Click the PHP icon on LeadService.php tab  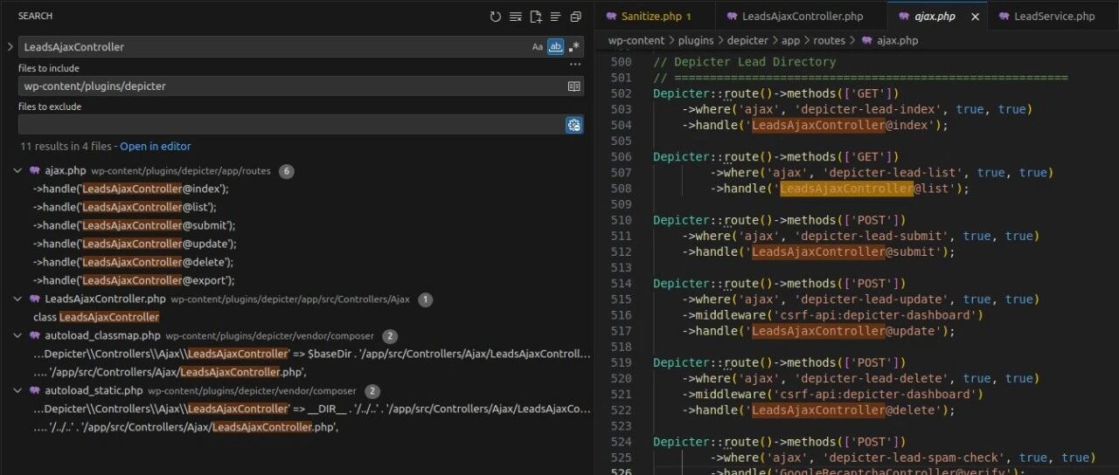coord(1004,17)
